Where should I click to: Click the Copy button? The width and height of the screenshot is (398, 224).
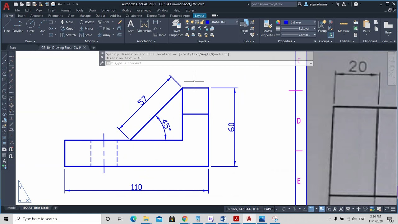click(67, 29)
